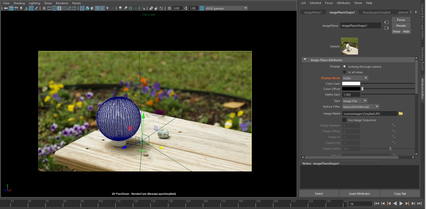Select 'looking through camera' display option
This screenshot has width=426, height=209.
[x=344, y=66]
